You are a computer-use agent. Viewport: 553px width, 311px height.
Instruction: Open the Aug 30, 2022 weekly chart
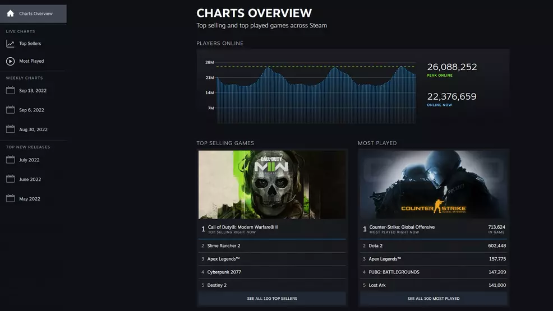pos(33,129)
